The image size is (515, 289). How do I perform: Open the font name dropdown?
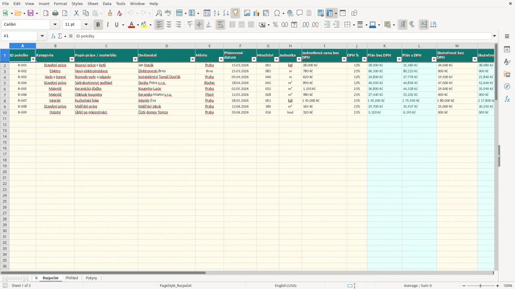pyautogui.click(x=55, y=25)
